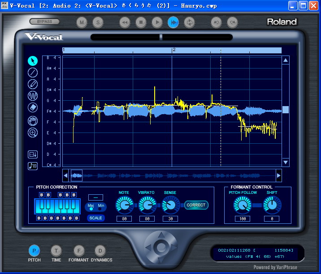Click the CORRECT button
Image resolution: width=321 pixels, height=274 pixels.
click(196, 205)
